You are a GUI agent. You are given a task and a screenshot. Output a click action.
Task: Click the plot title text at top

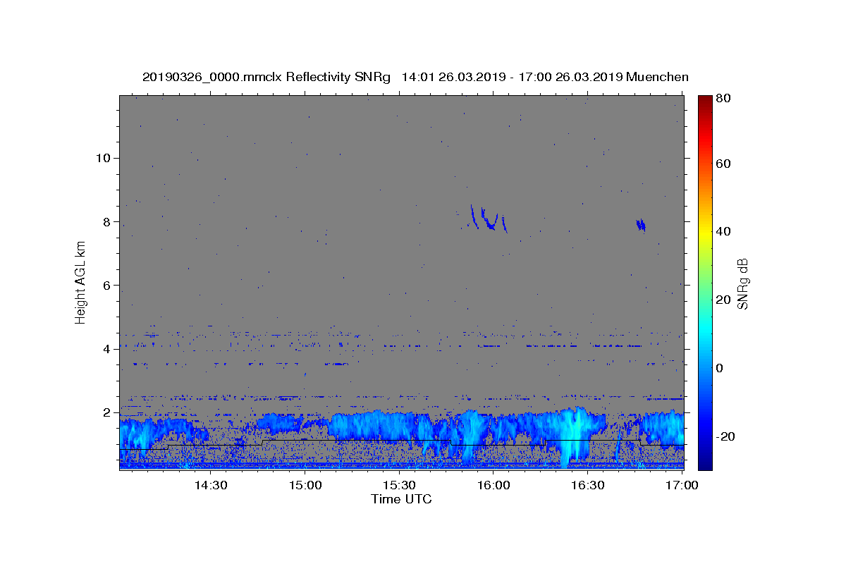(415, 77)
